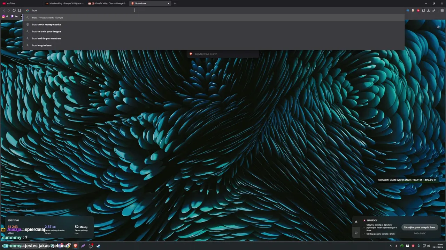Click the 'Zacznij korzystać z nagród Brave' button
This screenshot has width=446, height=250.
[x=420, y=227]
